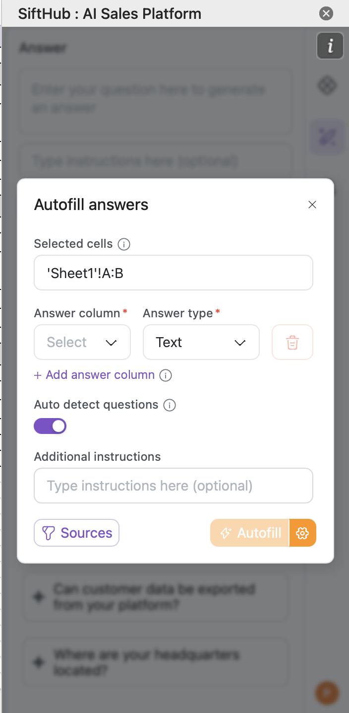Open the Sources filter button
Viewport: 349px width, 713px height.
[76, 533]
